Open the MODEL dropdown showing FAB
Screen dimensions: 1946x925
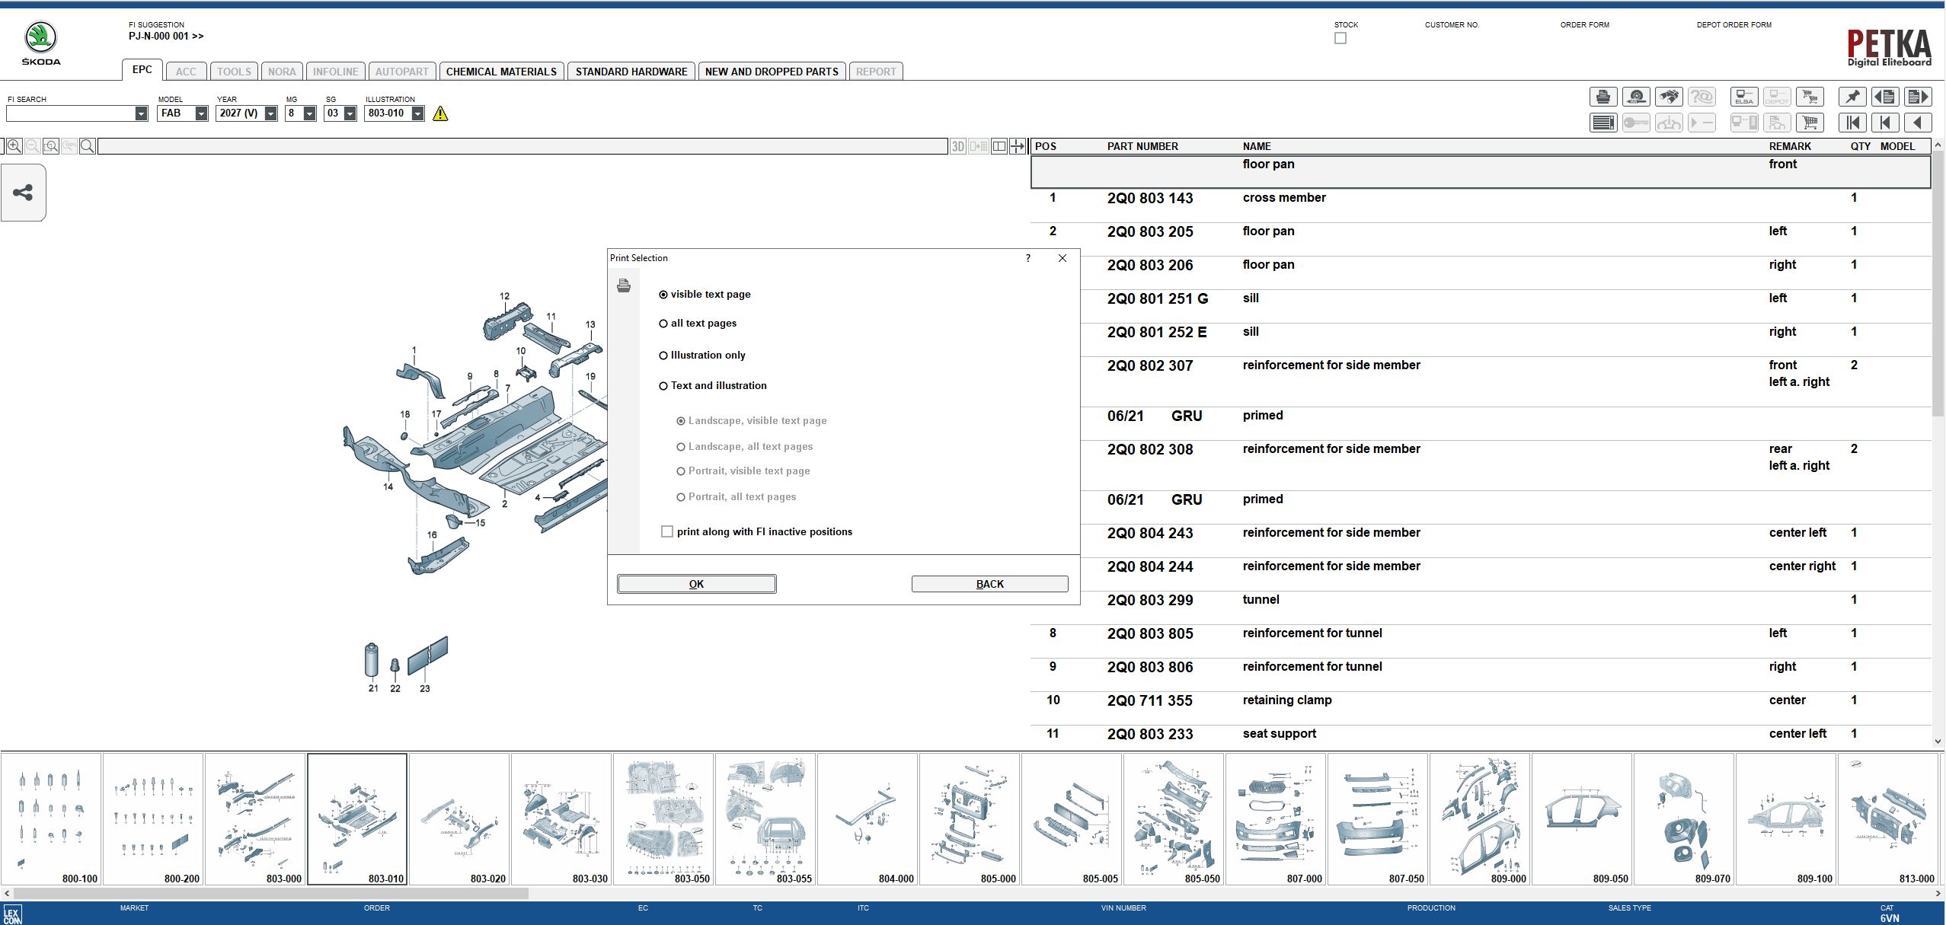pos(201,113)
